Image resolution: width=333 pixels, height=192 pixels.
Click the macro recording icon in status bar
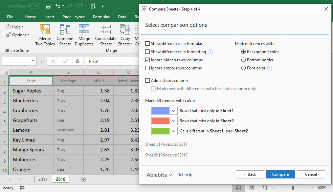click(22, 188)
